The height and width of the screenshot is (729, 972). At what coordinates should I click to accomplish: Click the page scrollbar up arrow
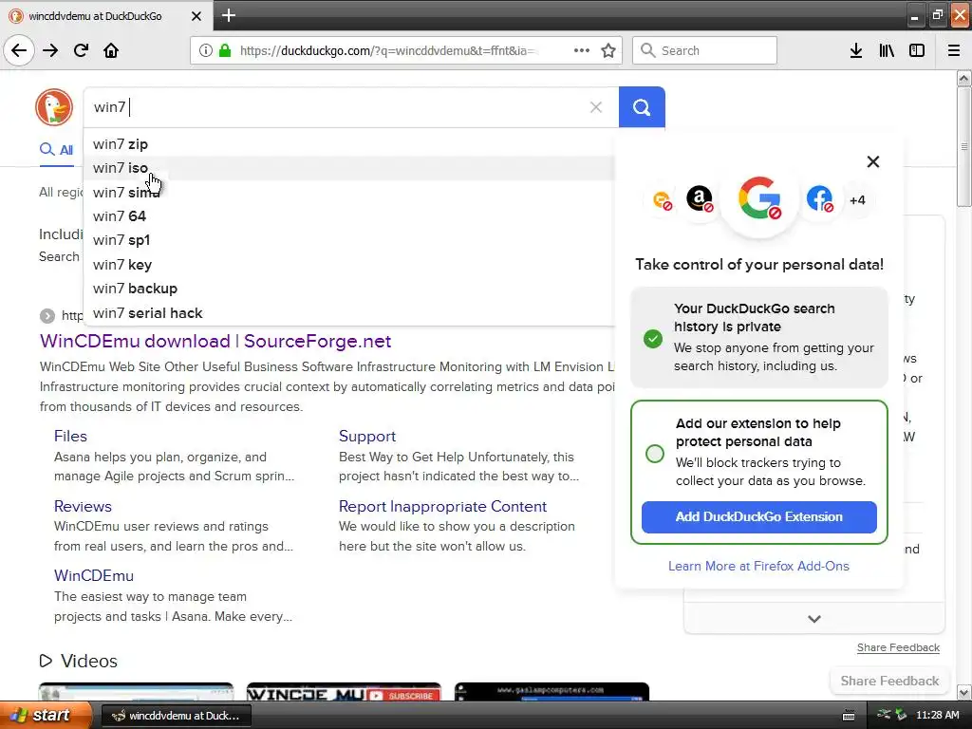point(963,78)
